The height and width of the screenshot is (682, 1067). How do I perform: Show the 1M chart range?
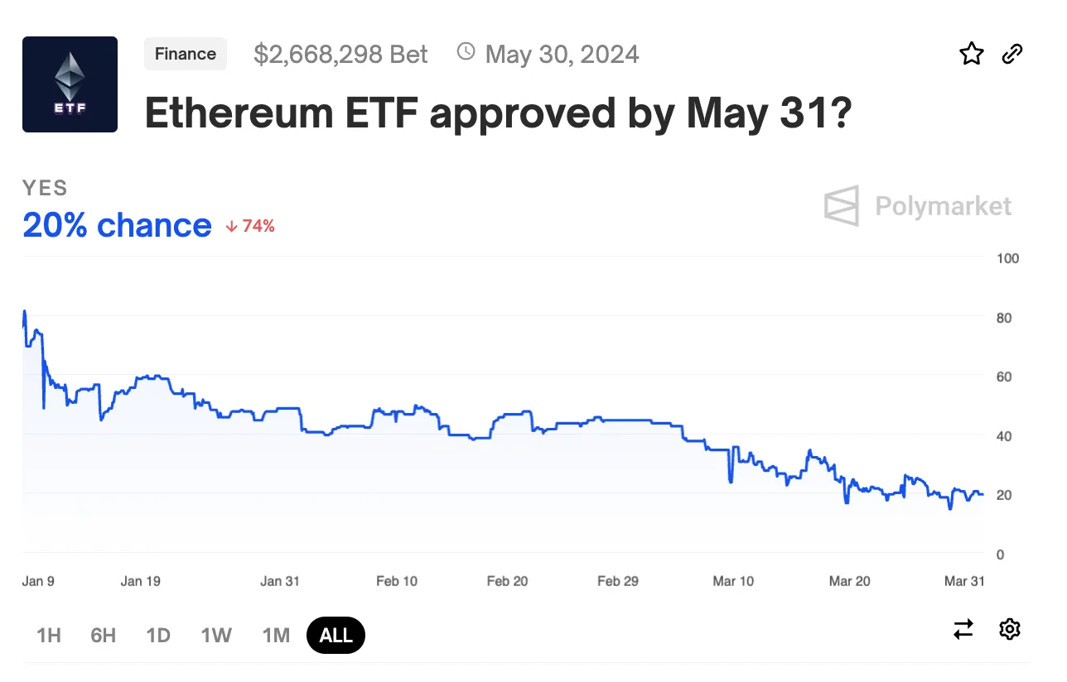(x=276, y=636)
